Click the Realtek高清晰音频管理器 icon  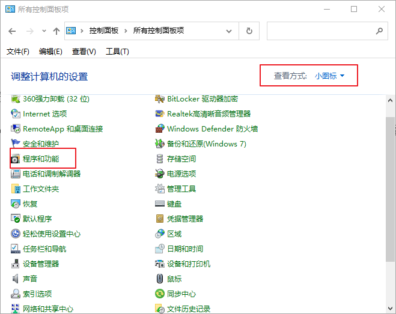tap(160, 114)
